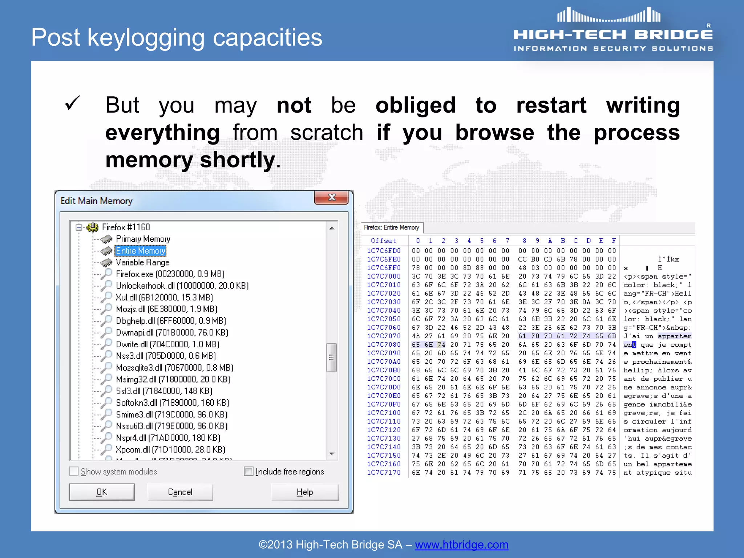744x558 pixels.
Task: Click offset row 1C7C6FD0
Action: (x=384, y=251)
